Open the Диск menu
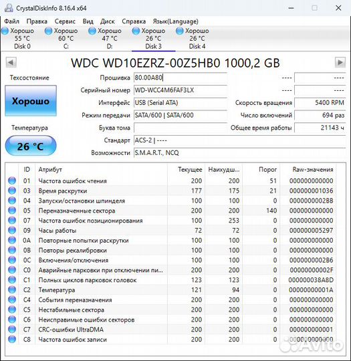The image size is (351, 361). (108, 21)
